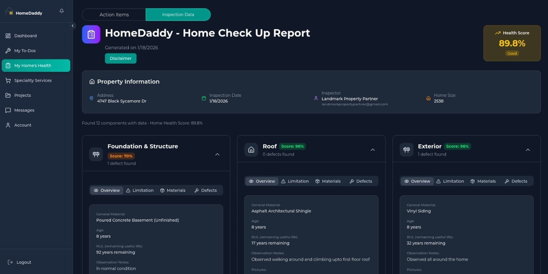Click the Property Information home icon

pyautogui.click(x=92, y=82)
